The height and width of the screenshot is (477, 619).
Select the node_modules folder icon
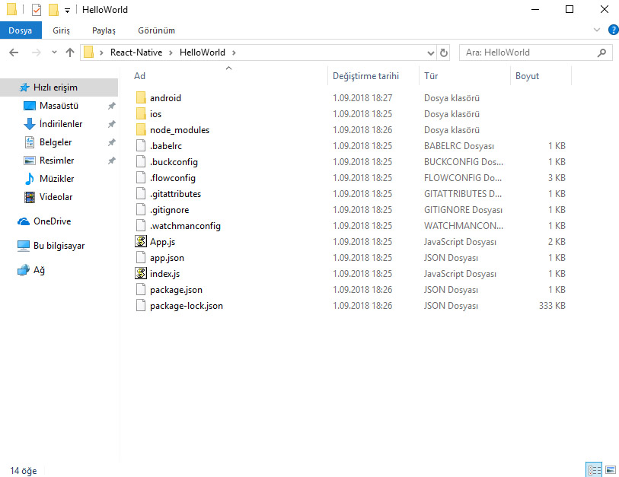[x=140, y=130]
